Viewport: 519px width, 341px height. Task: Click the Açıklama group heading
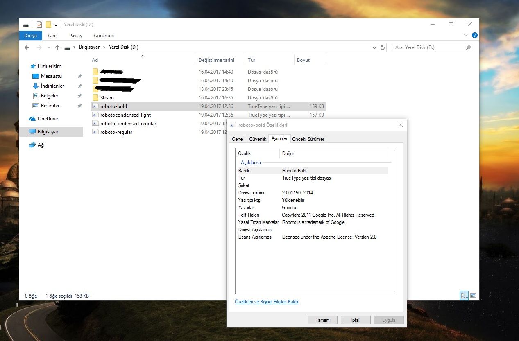251,163
